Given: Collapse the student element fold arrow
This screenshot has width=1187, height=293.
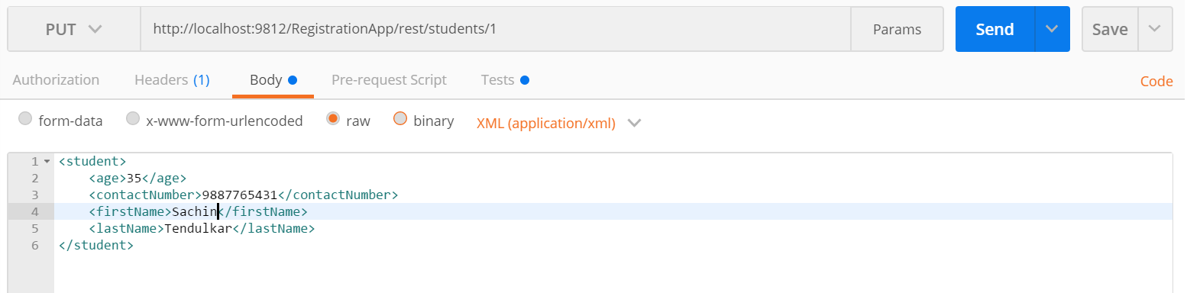Looking at the screenshot, I should tap(47, 162).
